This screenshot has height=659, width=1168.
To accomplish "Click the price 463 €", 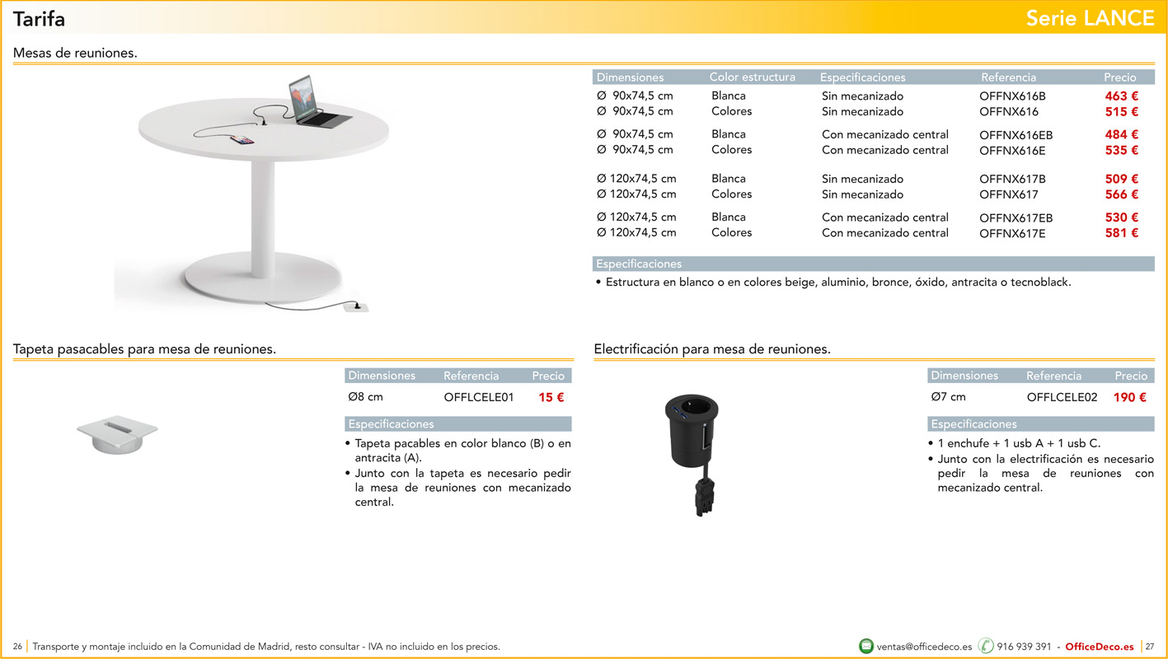I will [x=1122, y=96].
